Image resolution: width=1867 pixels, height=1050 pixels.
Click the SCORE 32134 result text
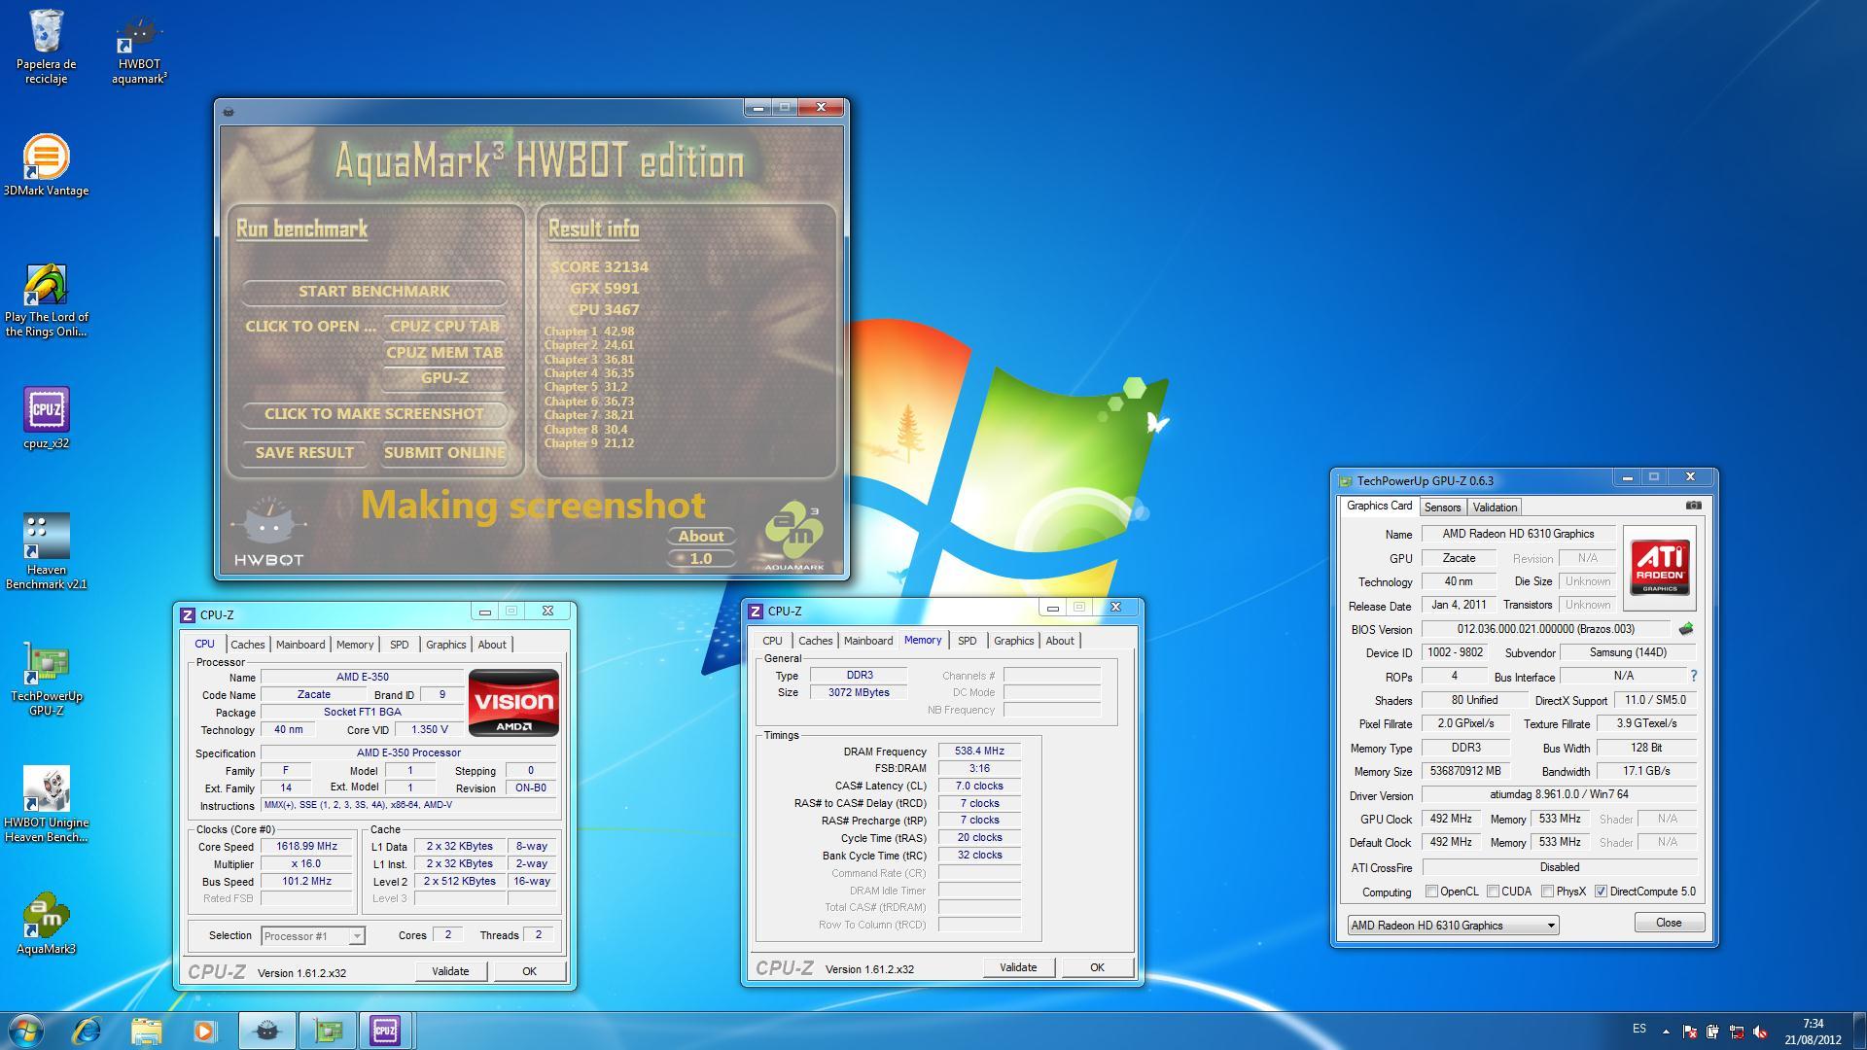(x=599, y=267)
